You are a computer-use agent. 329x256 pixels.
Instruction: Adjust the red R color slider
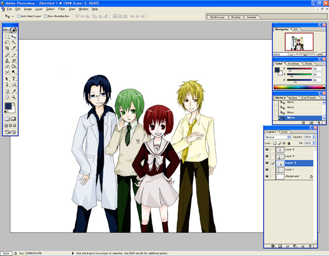pos(299,69)
